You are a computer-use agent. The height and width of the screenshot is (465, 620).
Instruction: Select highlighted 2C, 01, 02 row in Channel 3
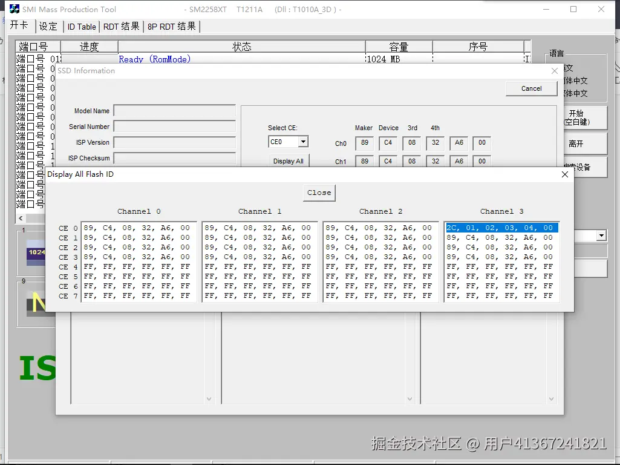coord(501,228)
